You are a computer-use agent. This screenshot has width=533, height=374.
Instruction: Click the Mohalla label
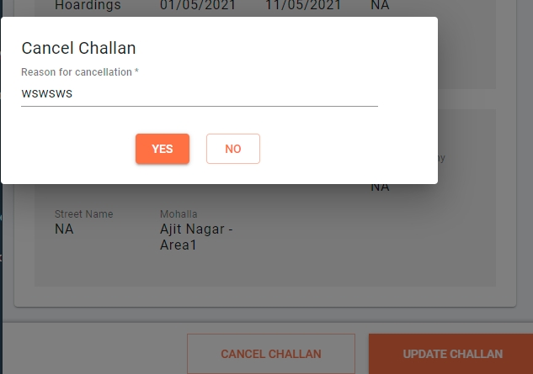click(179, 214)
